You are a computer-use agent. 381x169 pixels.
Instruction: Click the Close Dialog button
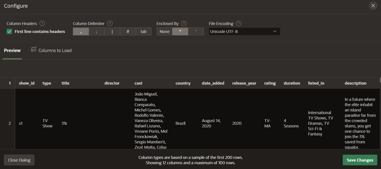19,160
